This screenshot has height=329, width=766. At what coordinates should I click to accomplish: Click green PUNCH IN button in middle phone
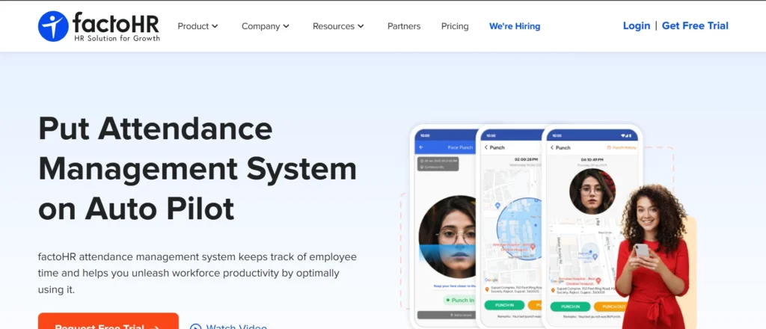point(504,306)
